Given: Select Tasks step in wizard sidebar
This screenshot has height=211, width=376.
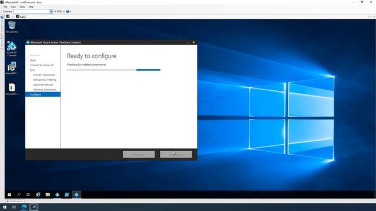Looking at the screenshot, I should click(33, 60).
